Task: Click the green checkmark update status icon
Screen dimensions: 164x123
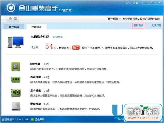Action: point(32,119)
